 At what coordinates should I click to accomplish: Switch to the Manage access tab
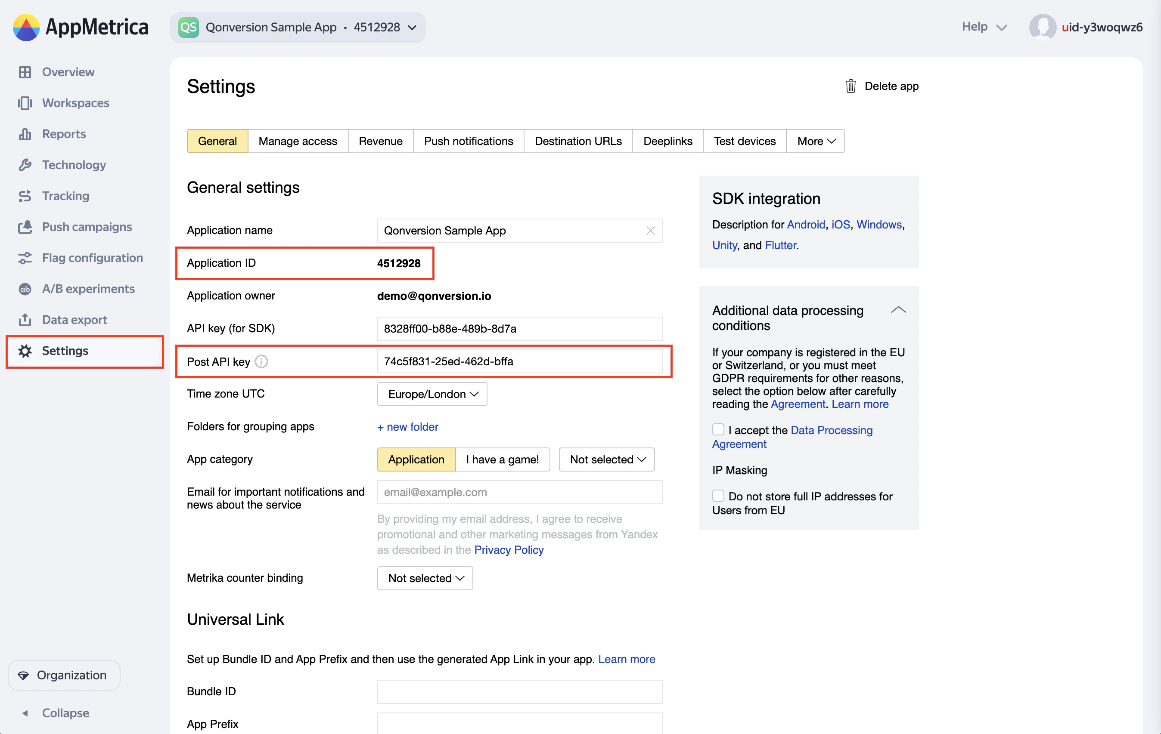pyautogui.click(x=298, y=141)
